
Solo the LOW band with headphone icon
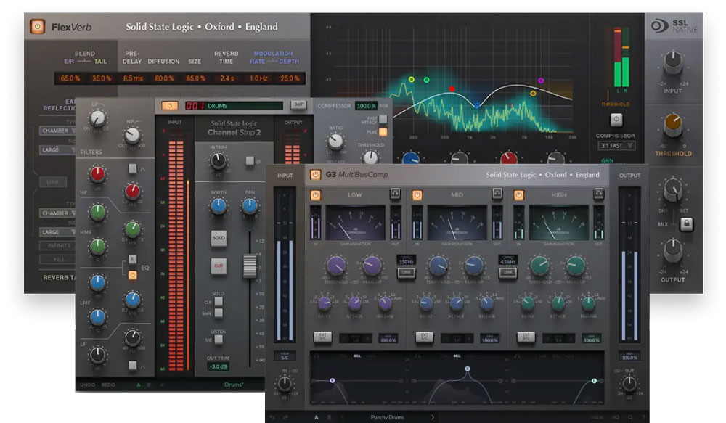pos(395,194)
